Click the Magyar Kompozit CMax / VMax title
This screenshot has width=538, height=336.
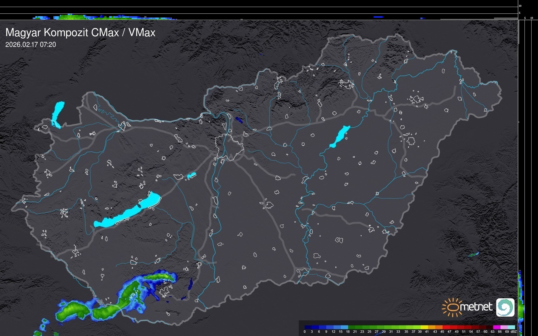tap(80, 33)
